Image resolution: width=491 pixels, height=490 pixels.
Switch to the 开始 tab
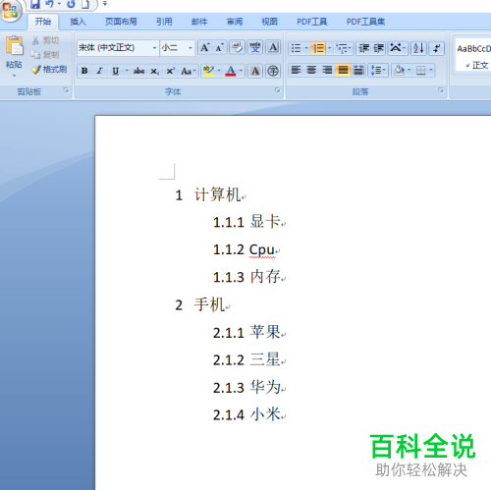click(x=43, y=22)
